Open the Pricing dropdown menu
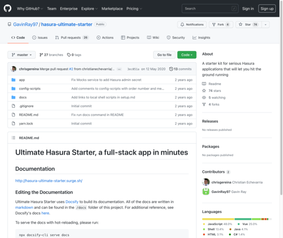The height and width of the screenshot is (238, 283). [134, 8]
